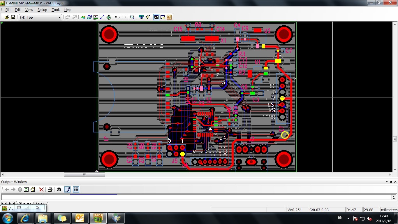Click the Undo arrow in the toolbar

[117, 17]
